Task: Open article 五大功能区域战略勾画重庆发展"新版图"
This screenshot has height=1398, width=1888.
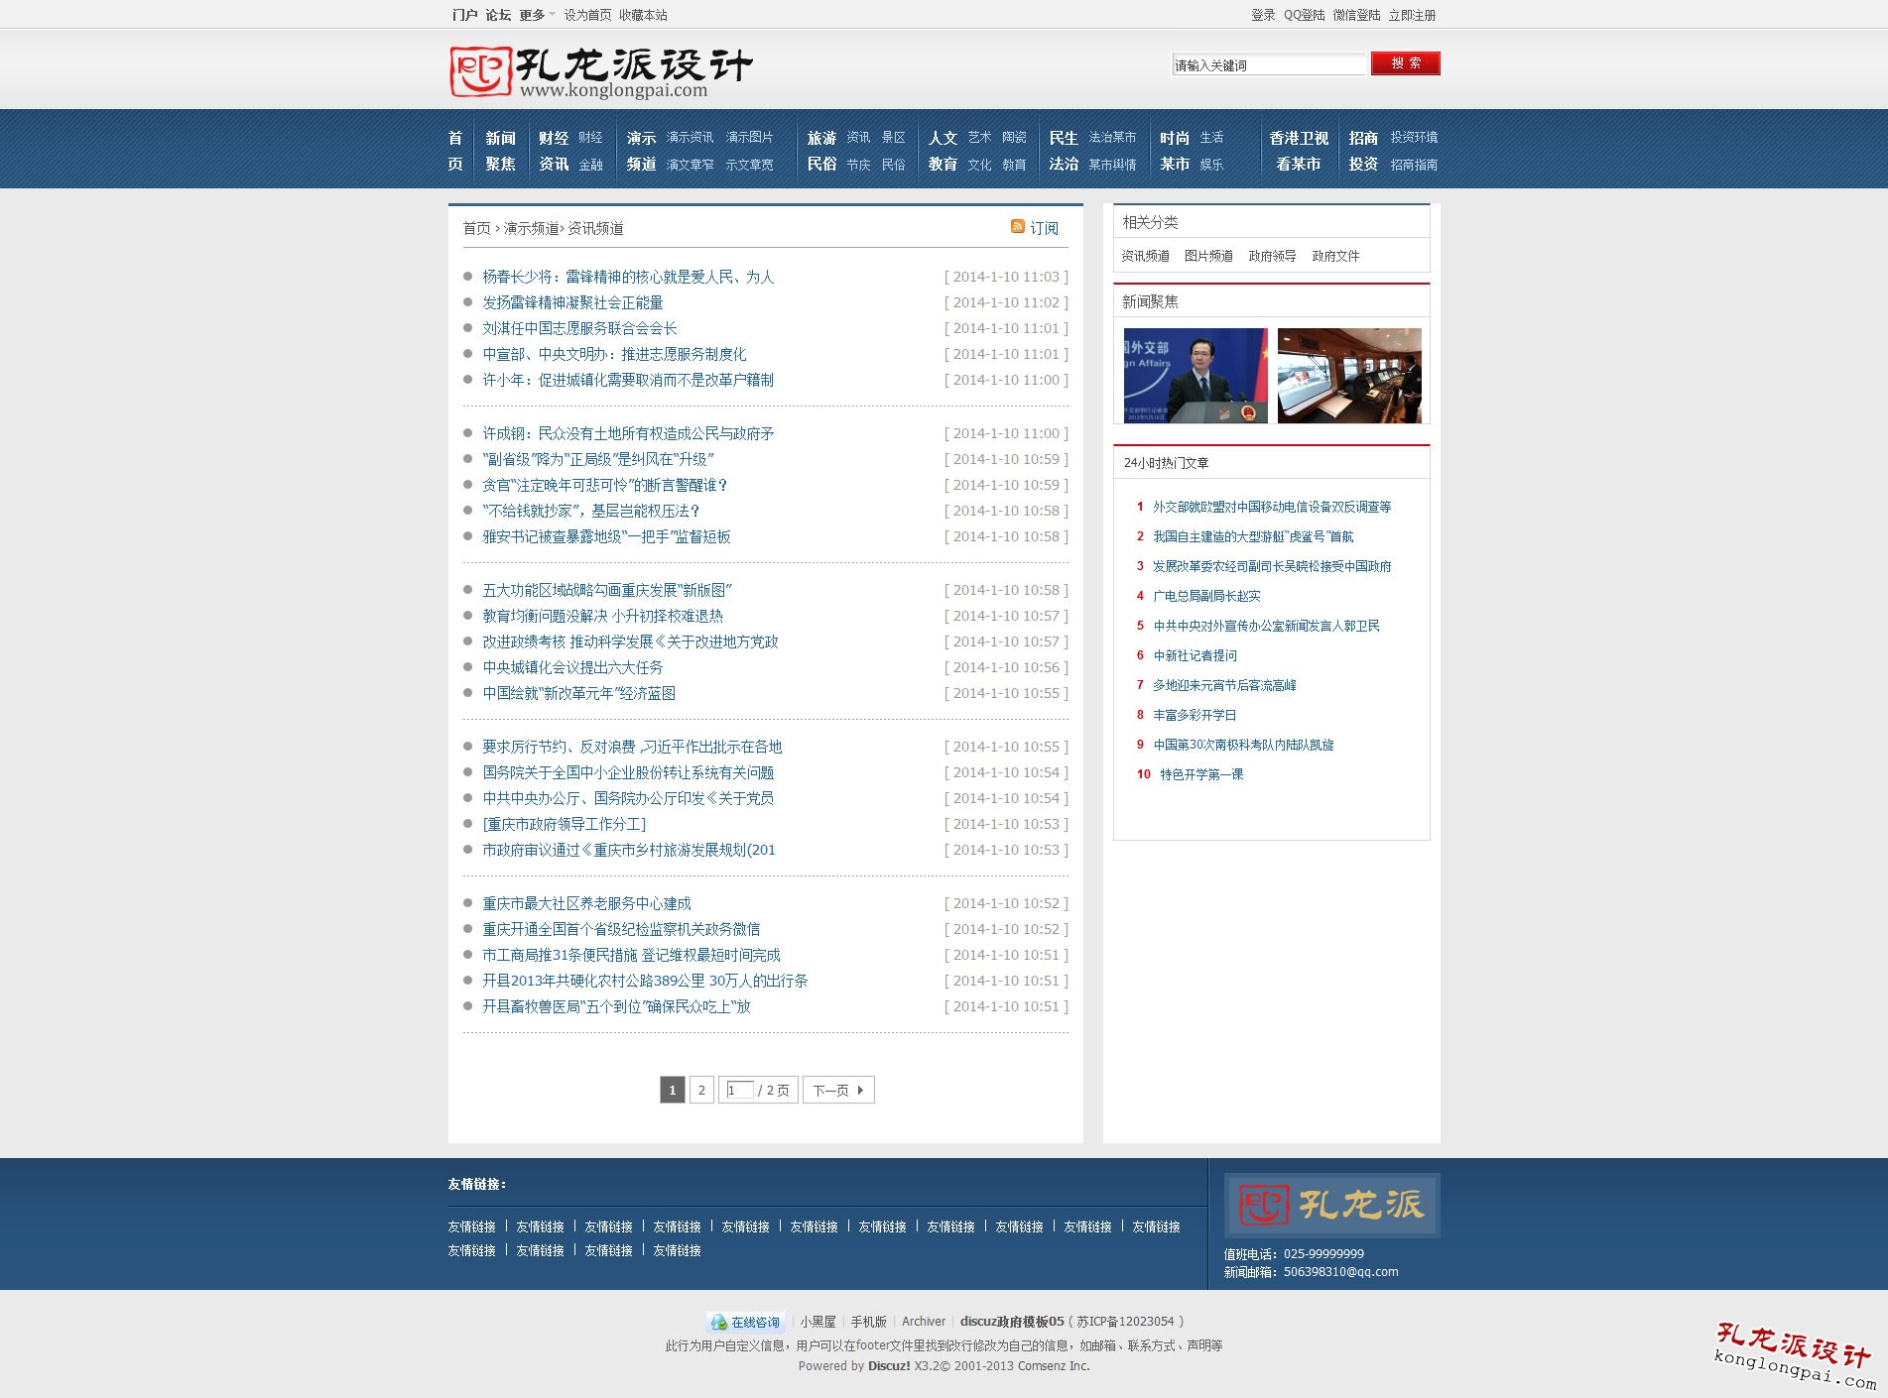Action: pos(607,590)
